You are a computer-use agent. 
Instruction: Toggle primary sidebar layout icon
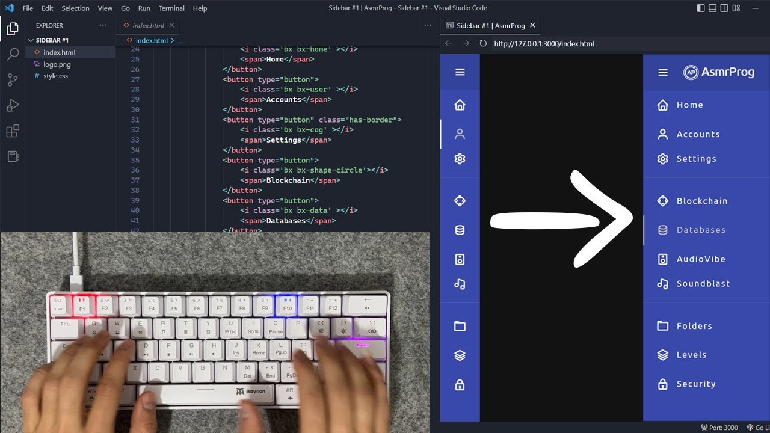(700, 8)
